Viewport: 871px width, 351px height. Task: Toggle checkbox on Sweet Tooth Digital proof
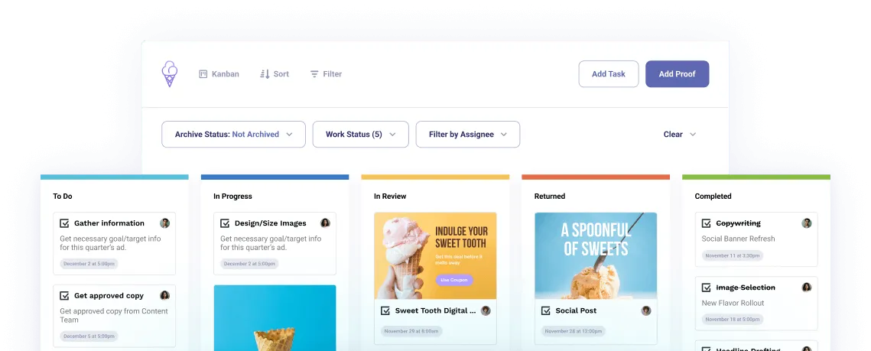385,310
